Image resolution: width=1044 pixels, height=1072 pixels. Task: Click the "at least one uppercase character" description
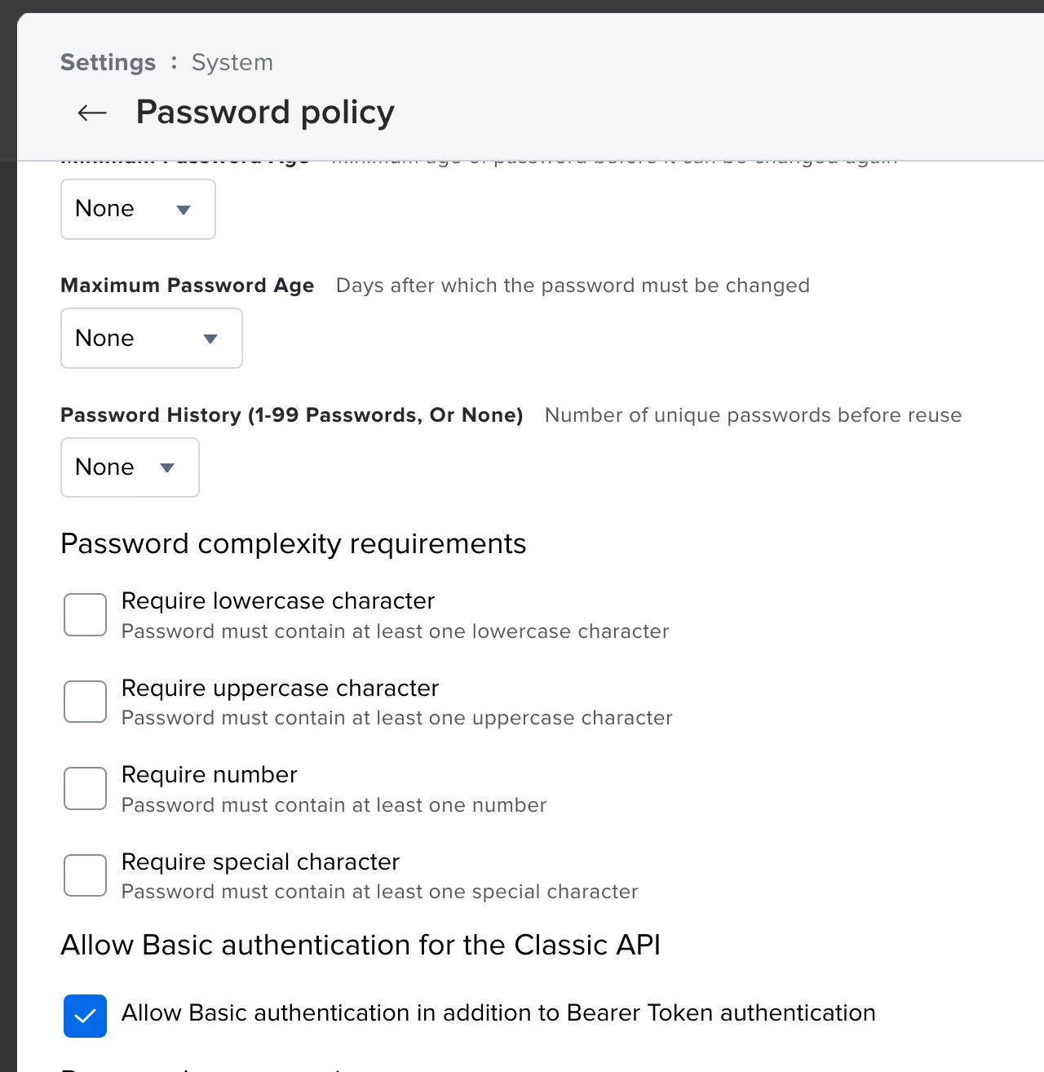point(396,718)
